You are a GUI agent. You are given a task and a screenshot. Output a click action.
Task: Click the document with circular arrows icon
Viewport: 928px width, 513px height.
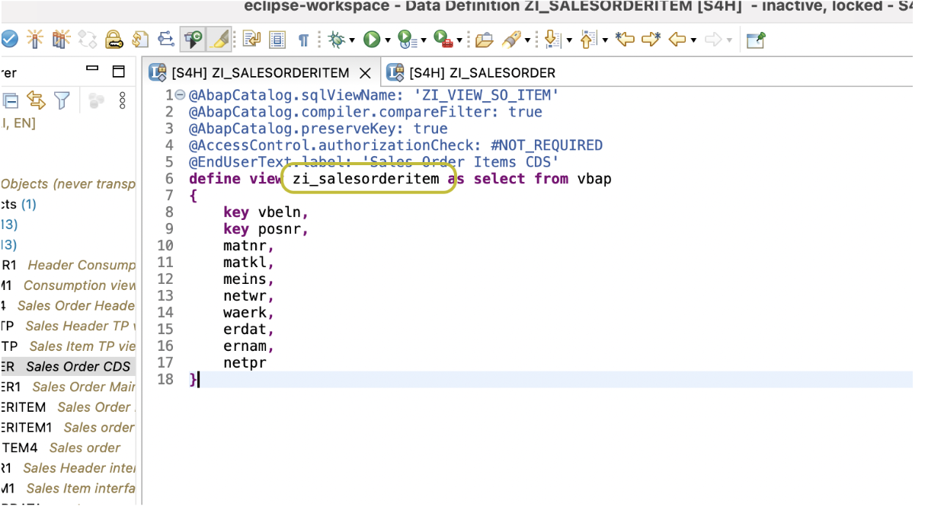coord(140,39)
